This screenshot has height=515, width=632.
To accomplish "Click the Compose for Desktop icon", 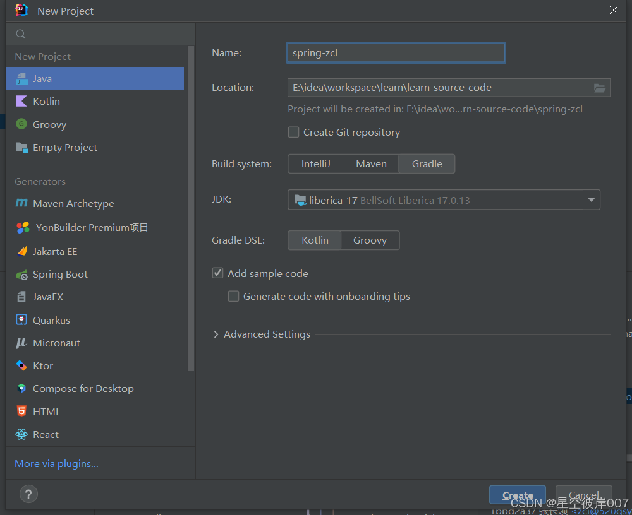I will [21, 389].
